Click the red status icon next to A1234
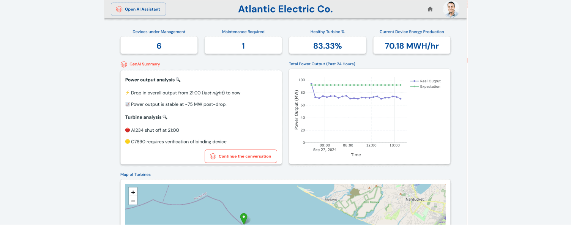The height and width of the screenshot is (225, 571). (127, 130)
